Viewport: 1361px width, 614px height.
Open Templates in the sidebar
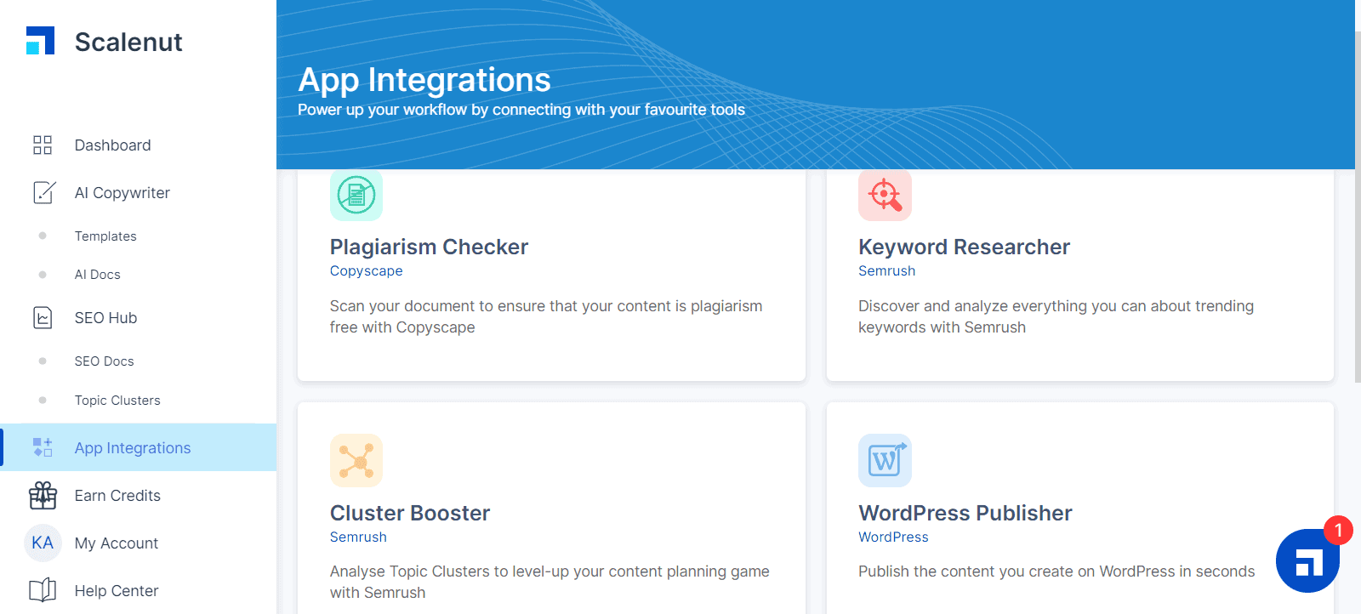click(x=105, y=236)
